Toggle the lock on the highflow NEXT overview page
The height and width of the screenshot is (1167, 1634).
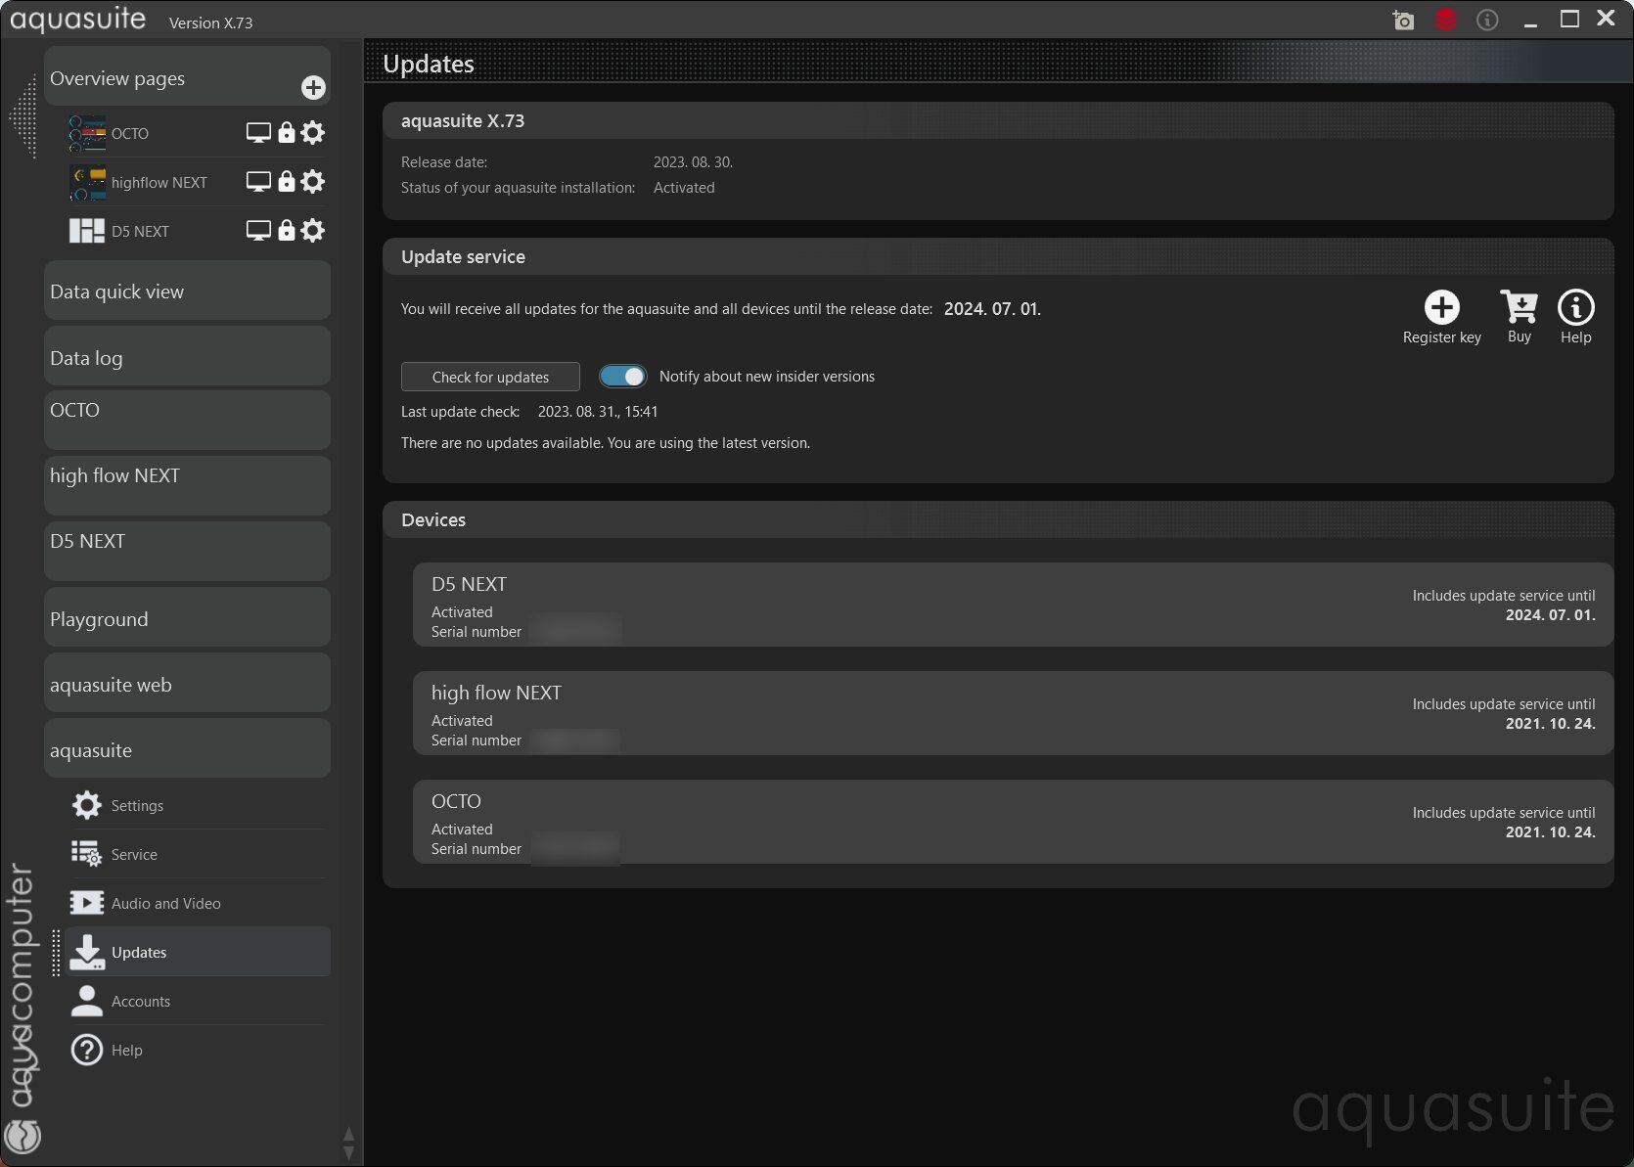[x=287, y=182]
